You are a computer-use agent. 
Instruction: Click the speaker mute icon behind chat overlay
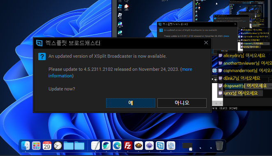[x=216, y=79]
